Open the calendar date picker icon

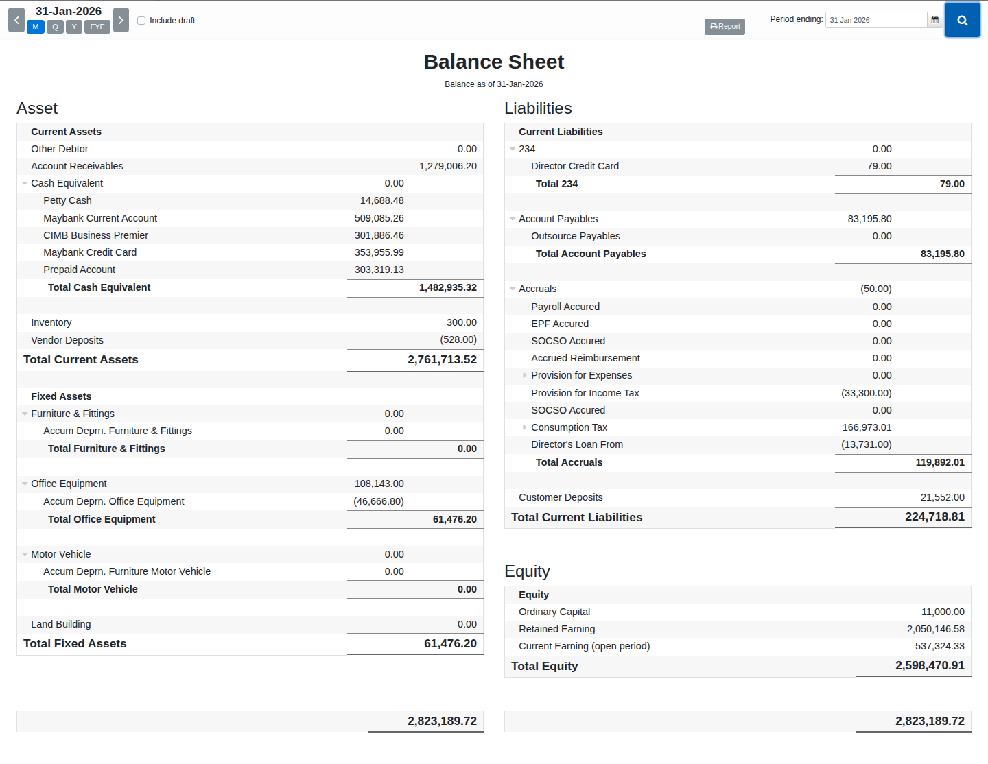click(x=934, y=20)
